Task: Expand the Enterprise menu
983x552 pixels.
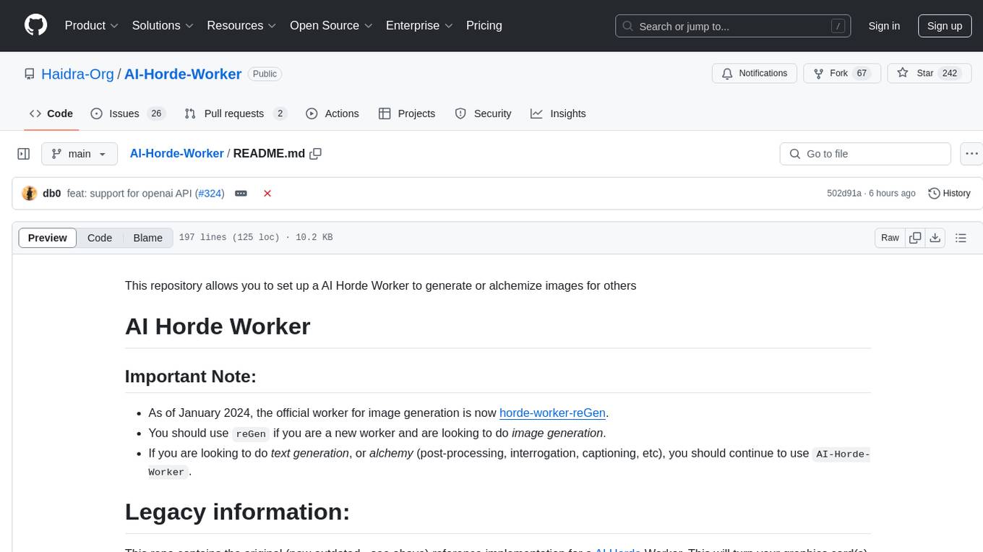Action: 419,25
